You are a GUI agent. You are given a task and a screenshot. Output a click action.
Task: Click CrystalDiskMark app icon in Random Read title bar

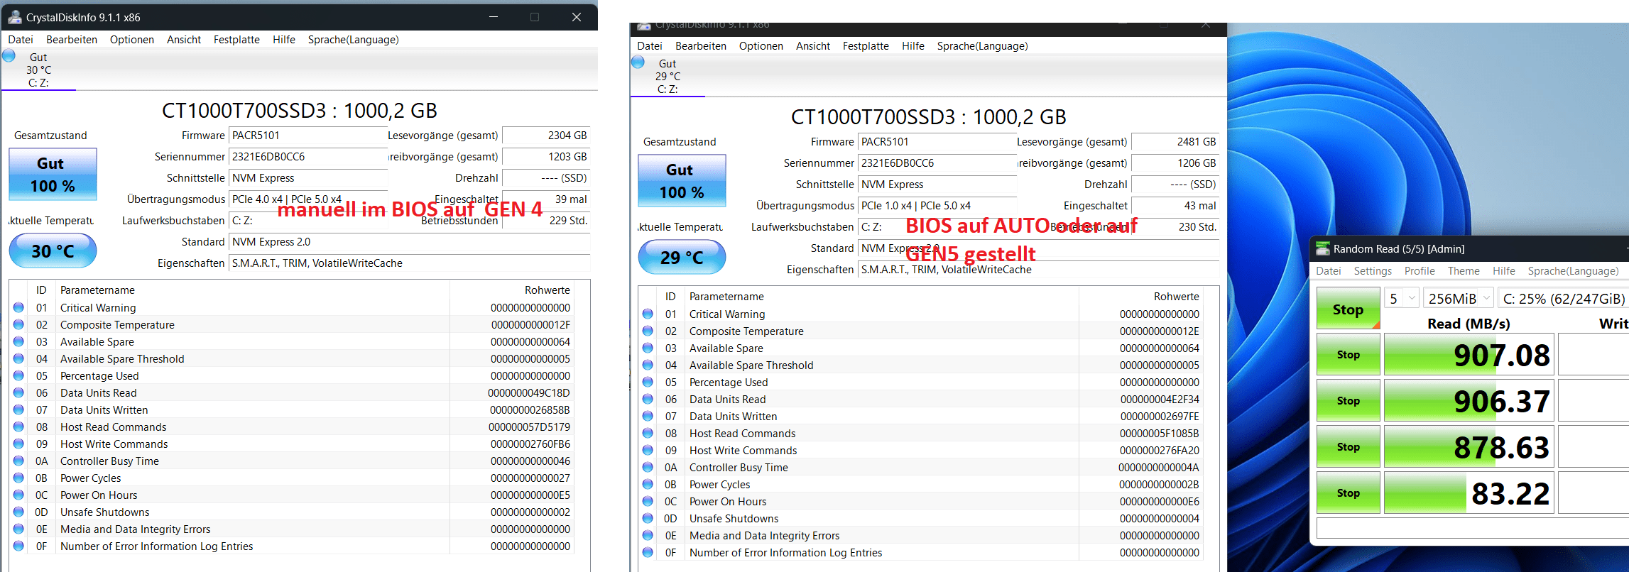tap(1323, 248)
